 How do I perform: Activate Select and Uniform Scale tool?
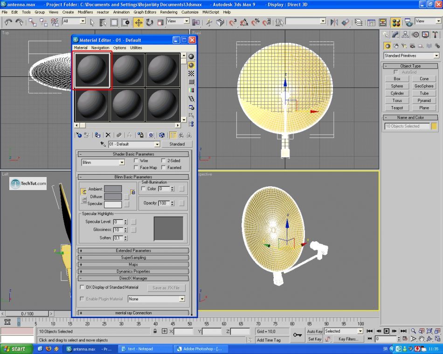(160, 22)
